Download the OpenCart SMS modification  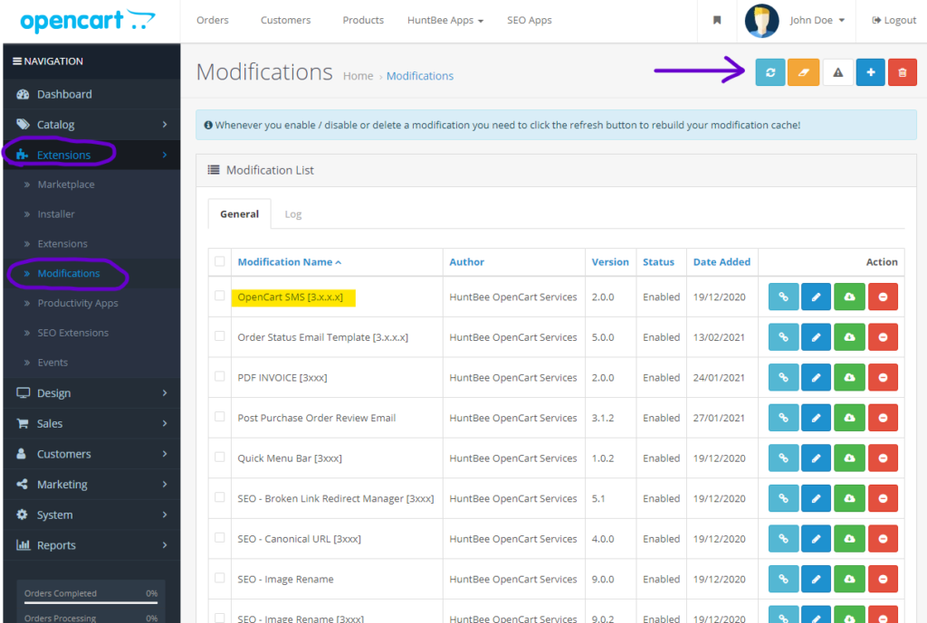pyautogui.click(x=849, y=297)
